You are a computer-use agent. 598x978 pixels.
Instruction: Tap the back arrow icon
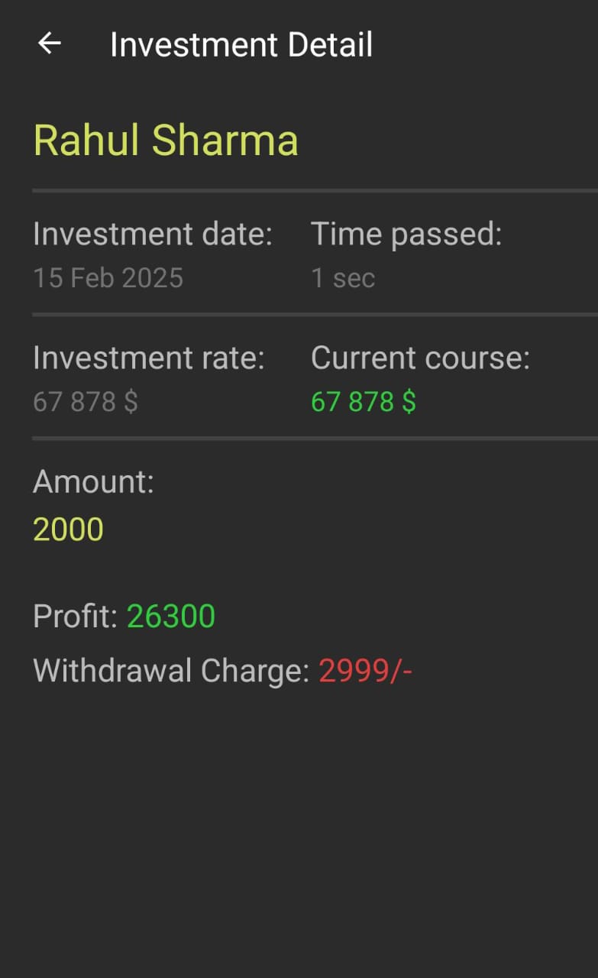tap(50, 44)
